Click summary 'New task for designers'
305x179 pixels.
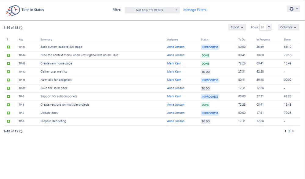tap(56, 80)
